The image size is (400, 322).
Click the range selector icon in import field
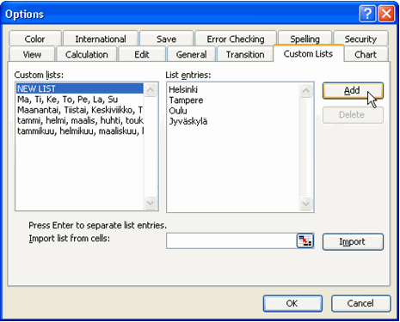click(x=305, y=241)
